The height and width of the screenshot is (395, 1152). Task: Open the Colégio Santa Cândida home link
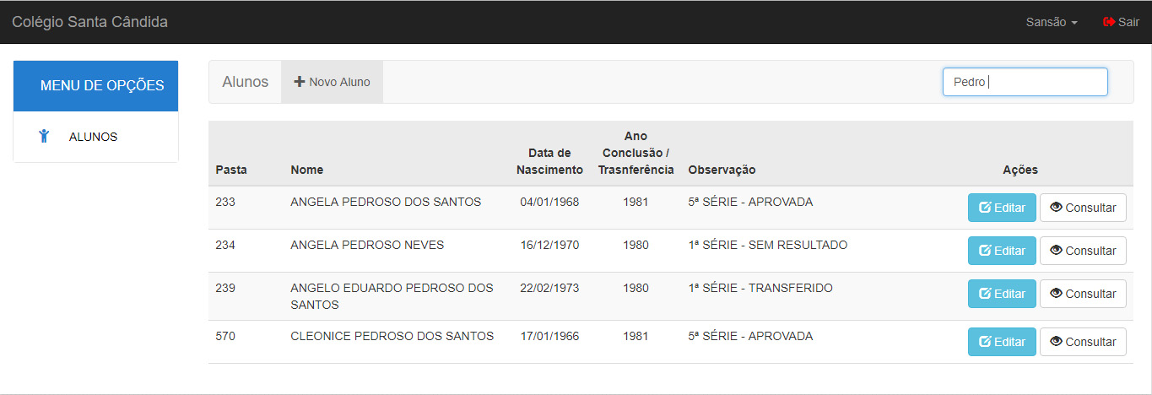89,22
